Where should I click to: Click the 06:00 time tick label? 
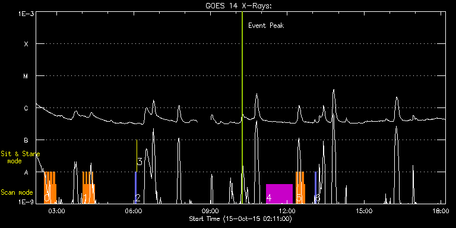pyautogui.click(x=134, y=211)
